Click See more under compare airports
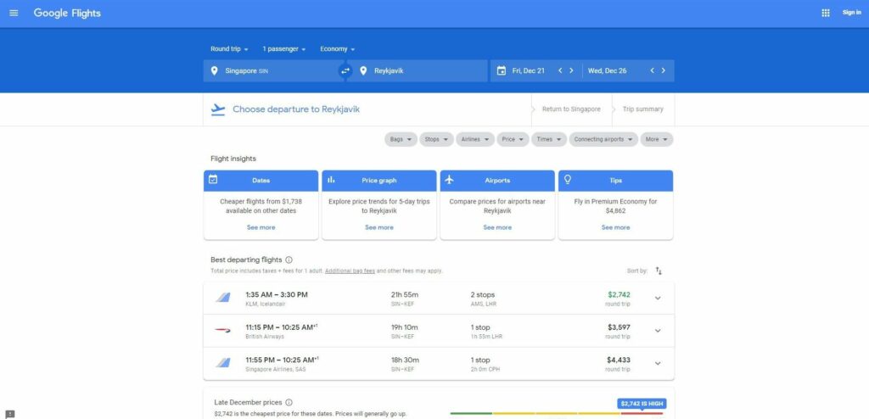869x419 pixels. [x=497, y=227]
